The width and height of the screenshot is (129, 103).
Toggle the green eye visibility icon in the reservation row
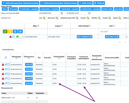coord(17,37)
